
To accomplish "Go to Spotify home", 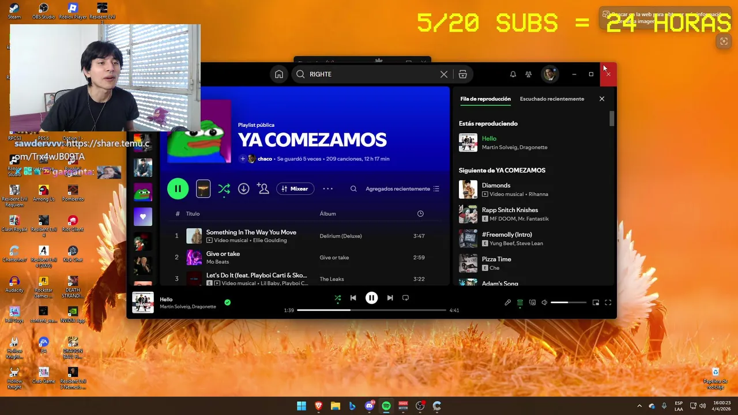I will (x=279, y=74).
